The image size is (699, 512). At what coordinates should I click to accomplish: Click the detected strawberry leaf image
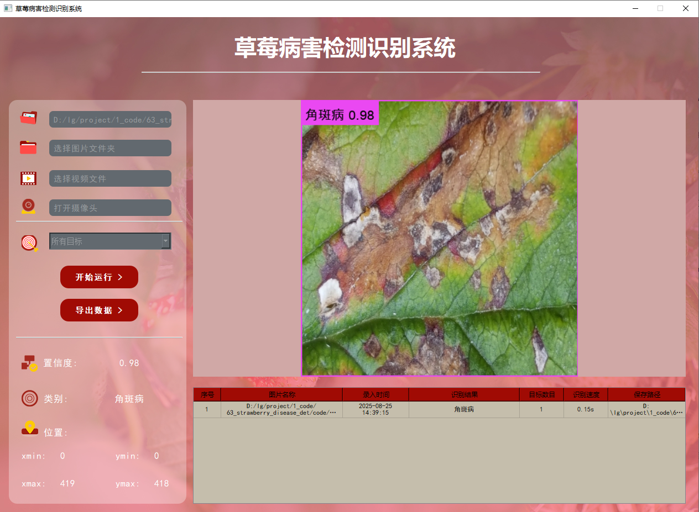[440, 238]
